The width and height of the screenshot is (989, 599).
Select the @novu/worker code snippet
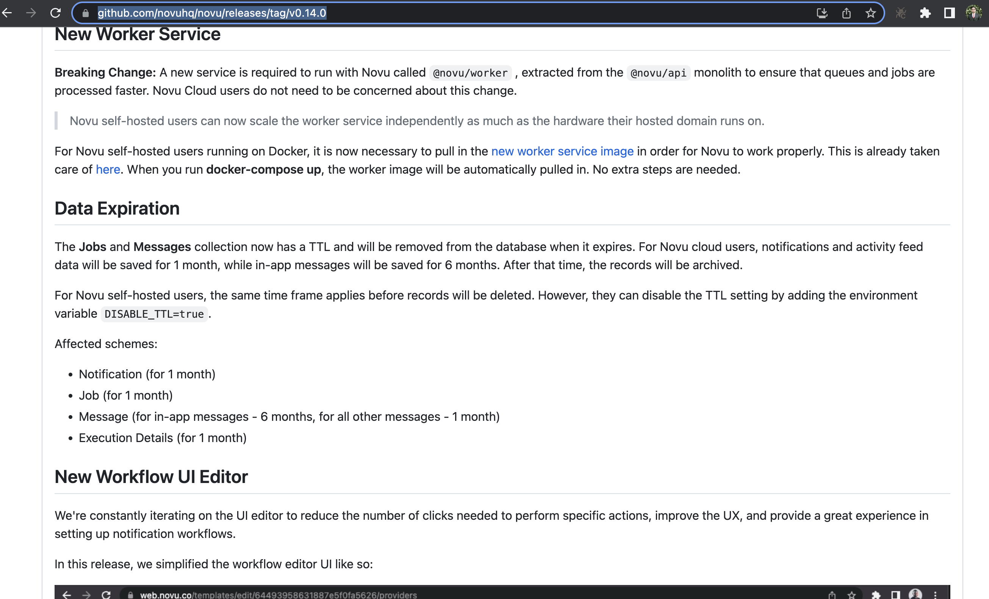pyautogui.click(x=469, y=73)
